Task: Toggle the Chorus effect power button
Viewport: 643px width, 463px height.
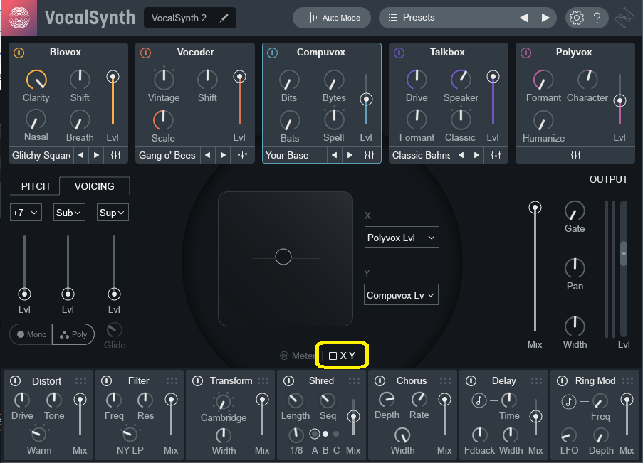Action: [380, 381]
